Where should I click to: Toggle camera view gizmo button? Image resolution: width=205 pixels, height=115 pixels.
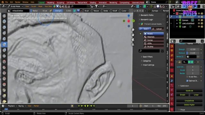[x=133, y=40]
